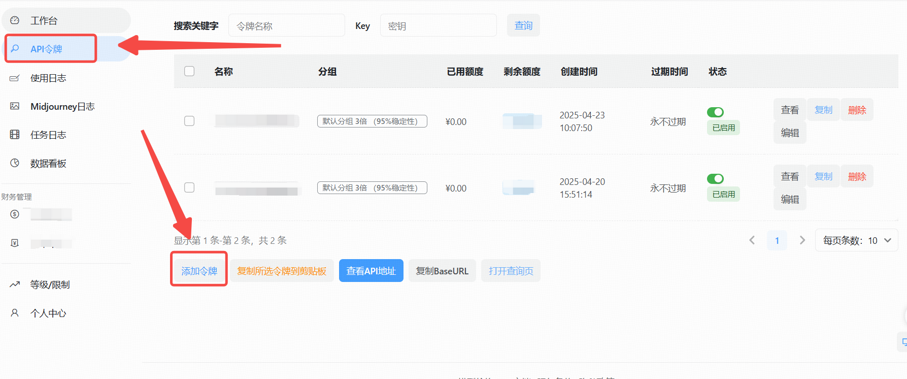
Task: Tick the select-all checkbox in table header
Action: pyautogui.click(x=189, y=71)
